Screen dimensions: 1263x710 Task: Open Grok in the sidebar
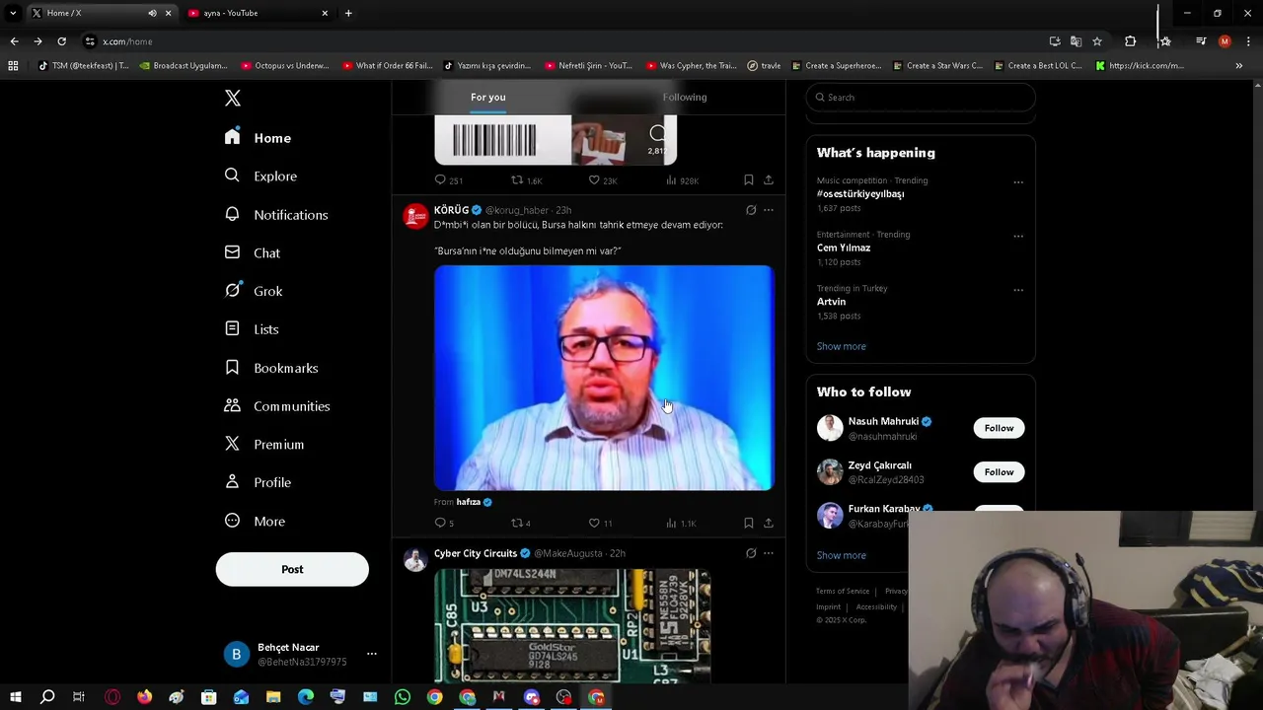click(x=254, y=291)
